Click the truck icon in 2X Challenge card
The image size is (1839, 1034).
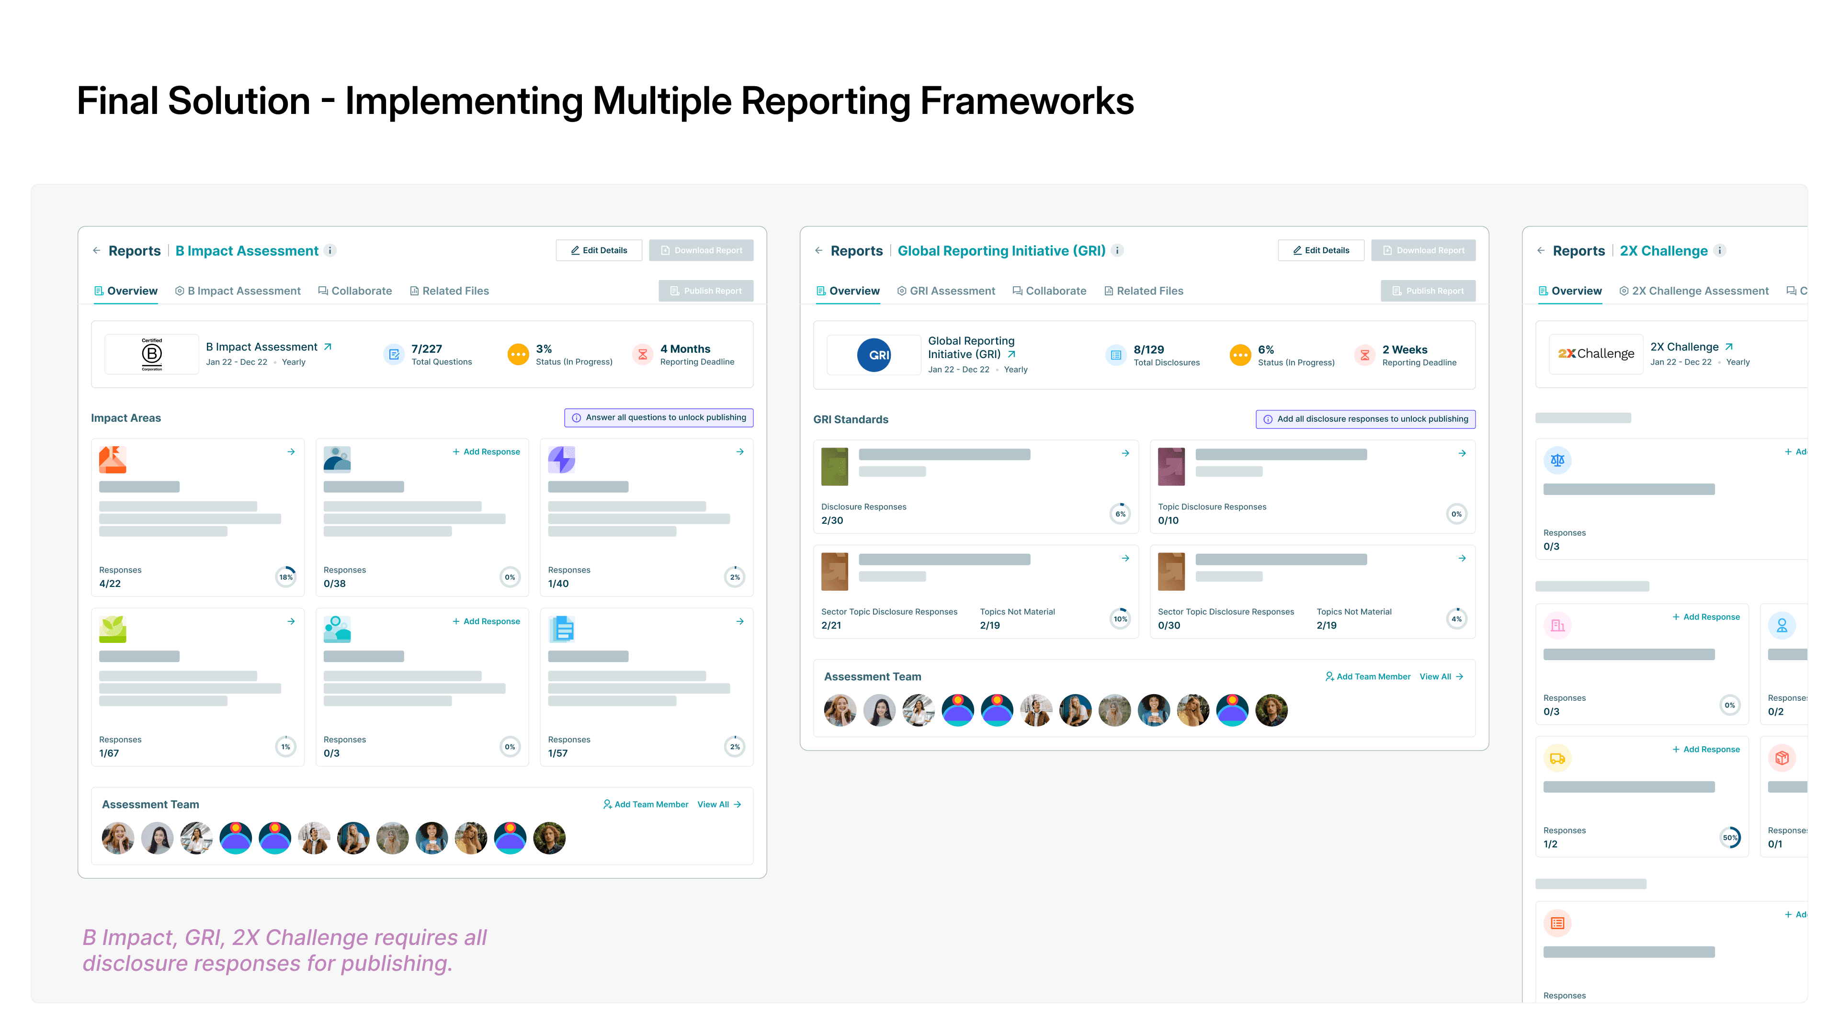[1557, 758]
